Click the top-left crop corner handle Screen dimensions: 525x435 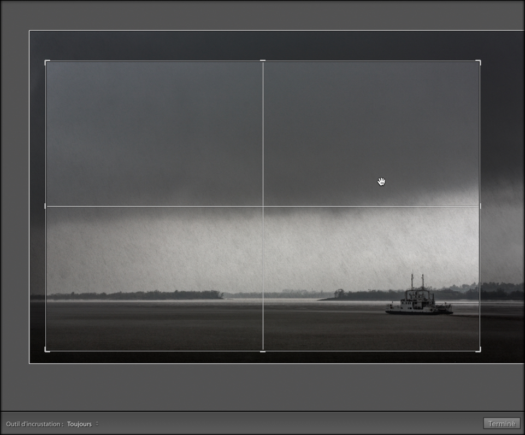point(47,62)
